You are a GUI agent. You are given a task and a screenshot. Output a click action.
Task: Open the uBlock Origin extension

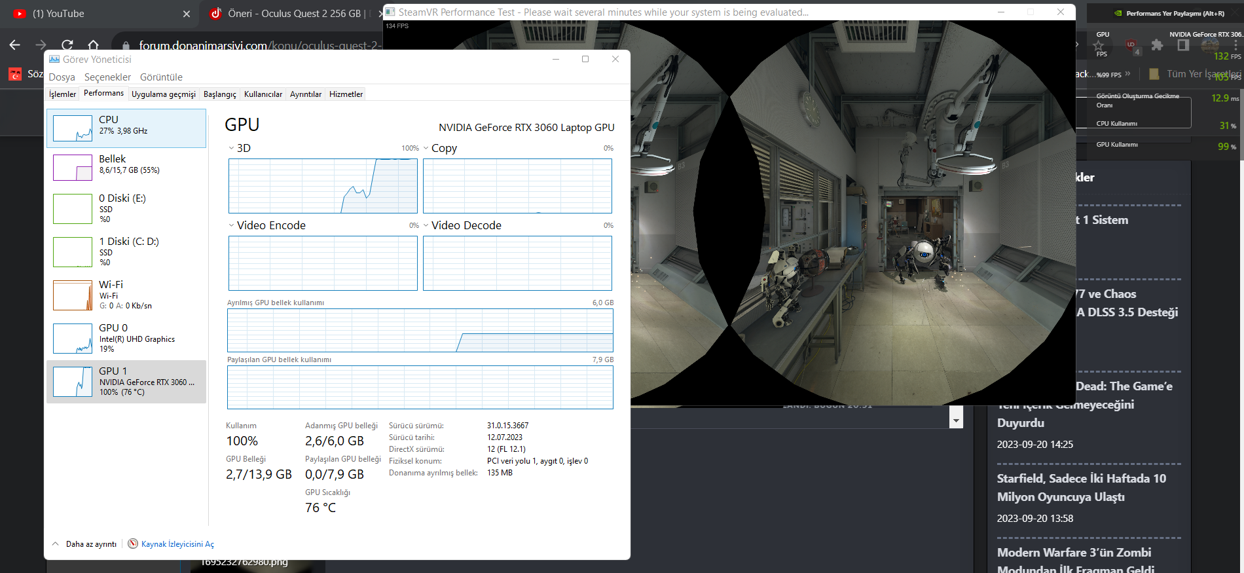tap(1131, 45)
